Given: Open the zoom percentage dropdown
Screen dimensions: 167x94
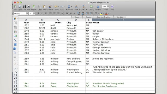Looking at the screenshot, I should 108,7.
